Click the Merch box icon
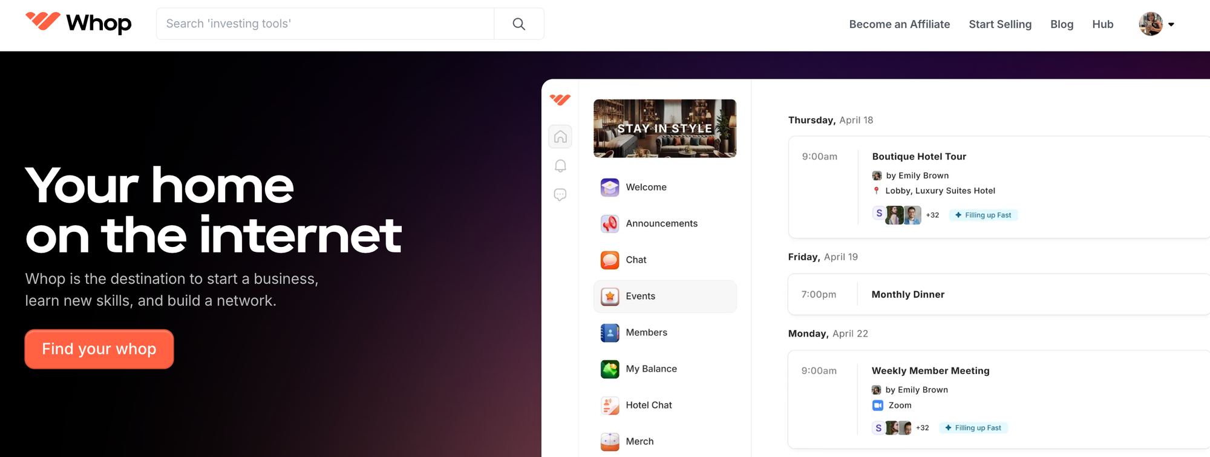Viewport: 1210px width, 457px height. tap(610, 441)
